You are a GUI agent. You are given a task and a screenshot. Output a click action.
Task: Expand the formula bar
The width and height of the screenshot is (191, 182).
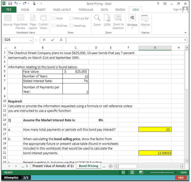point(185,40)
